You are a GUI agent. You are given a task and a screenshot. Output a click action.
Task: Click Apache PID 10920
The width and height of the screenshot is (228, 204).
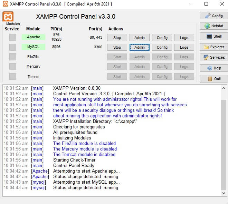(x=56, y=39)
